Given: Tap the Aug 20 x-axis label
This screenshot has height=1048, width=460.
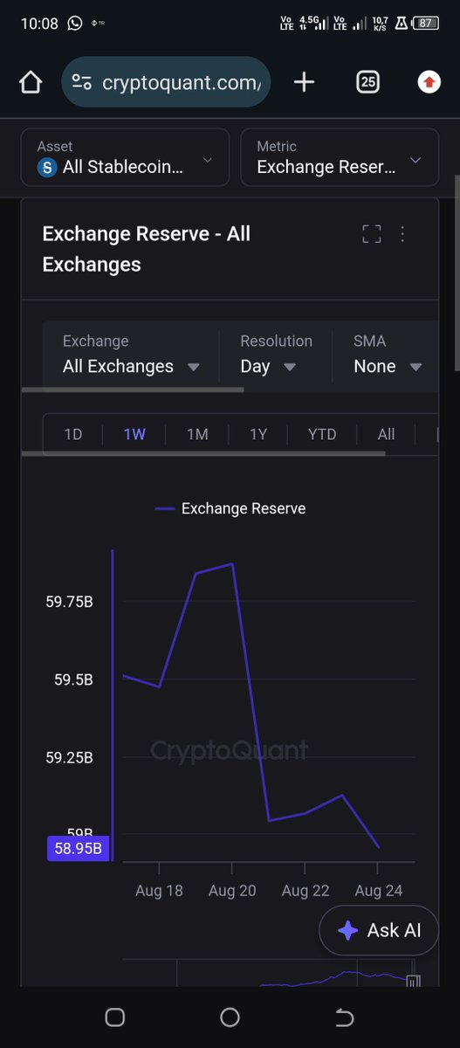Looking at the screenshot, I should [x=232, y=891].
